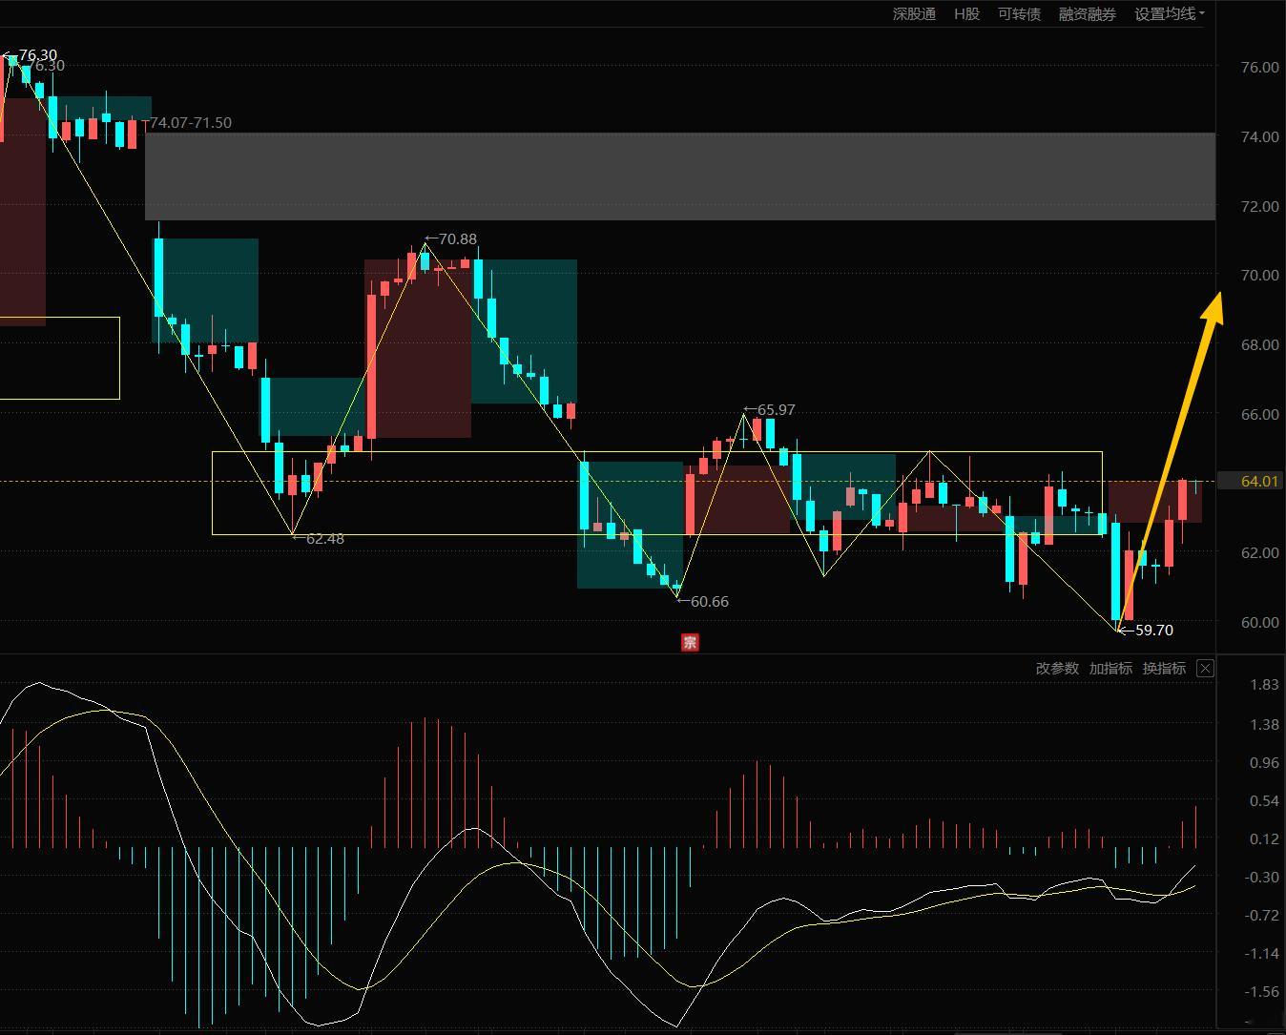Expand the 设置均线 dropdown

point(1169,14)
